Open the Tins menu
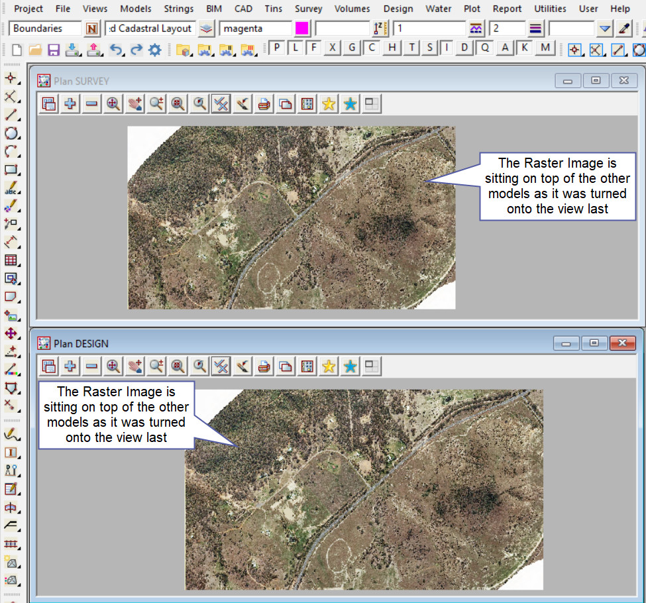The image size is (646, 603). [273, 9]
